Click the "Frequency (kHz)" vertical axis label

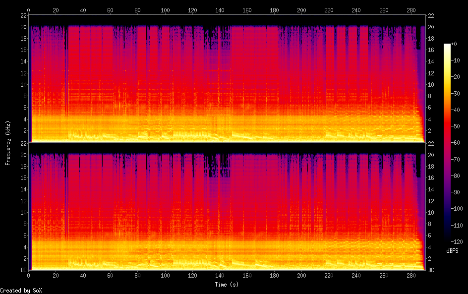[8, 143]
